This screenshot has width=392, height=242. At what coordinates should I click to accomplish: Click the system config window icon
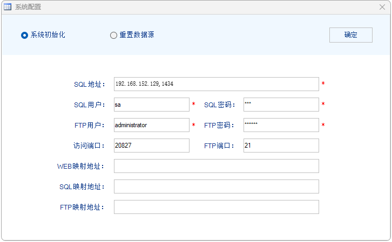(8, 7)
